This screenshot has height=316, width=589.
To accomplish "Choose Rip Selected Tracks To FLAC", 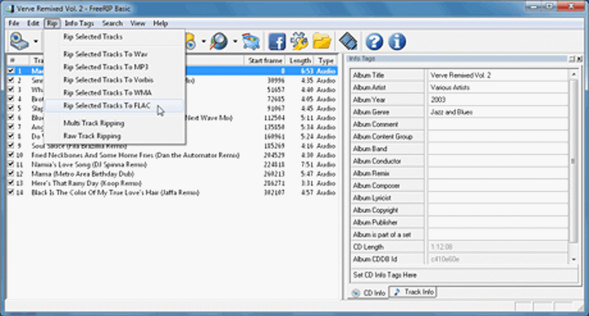I will (115, 105).
